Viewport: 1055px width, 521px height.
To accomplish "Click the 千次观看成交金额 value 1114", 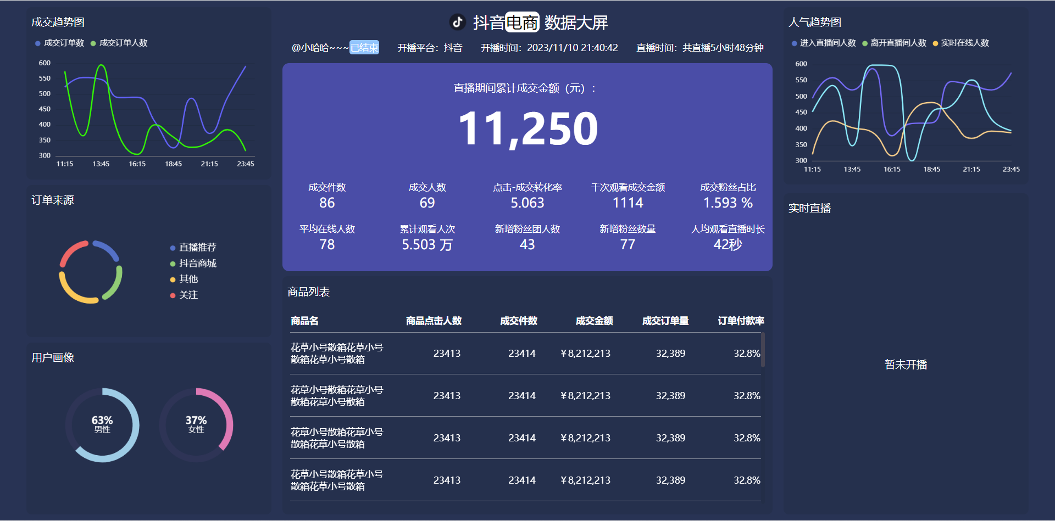I will click(x=628, y=203).
